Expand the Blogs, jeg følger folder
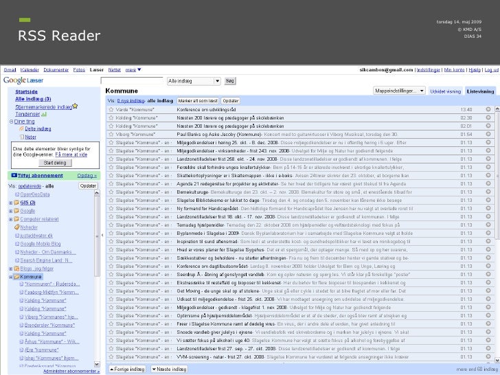The height and width of the screenshot is (375, 500). point(10,269)
